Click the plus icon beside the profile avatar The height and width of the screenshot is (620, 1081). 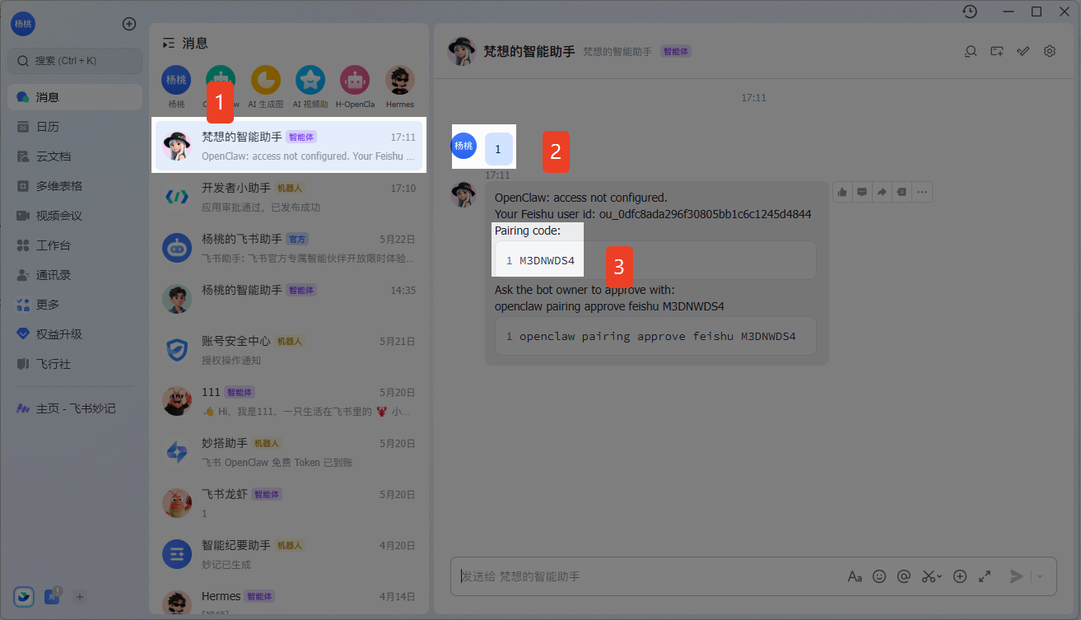pyautogui.click(x=129, y=24)
